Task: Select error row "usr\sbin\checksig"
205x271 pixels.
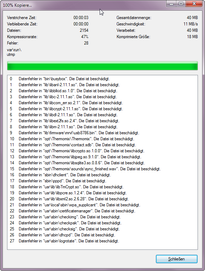Action: pyautogui.click(x=102, y=229)
